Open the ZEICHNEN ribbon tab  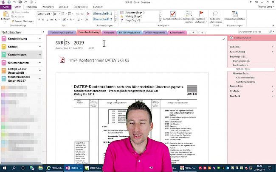48,7
